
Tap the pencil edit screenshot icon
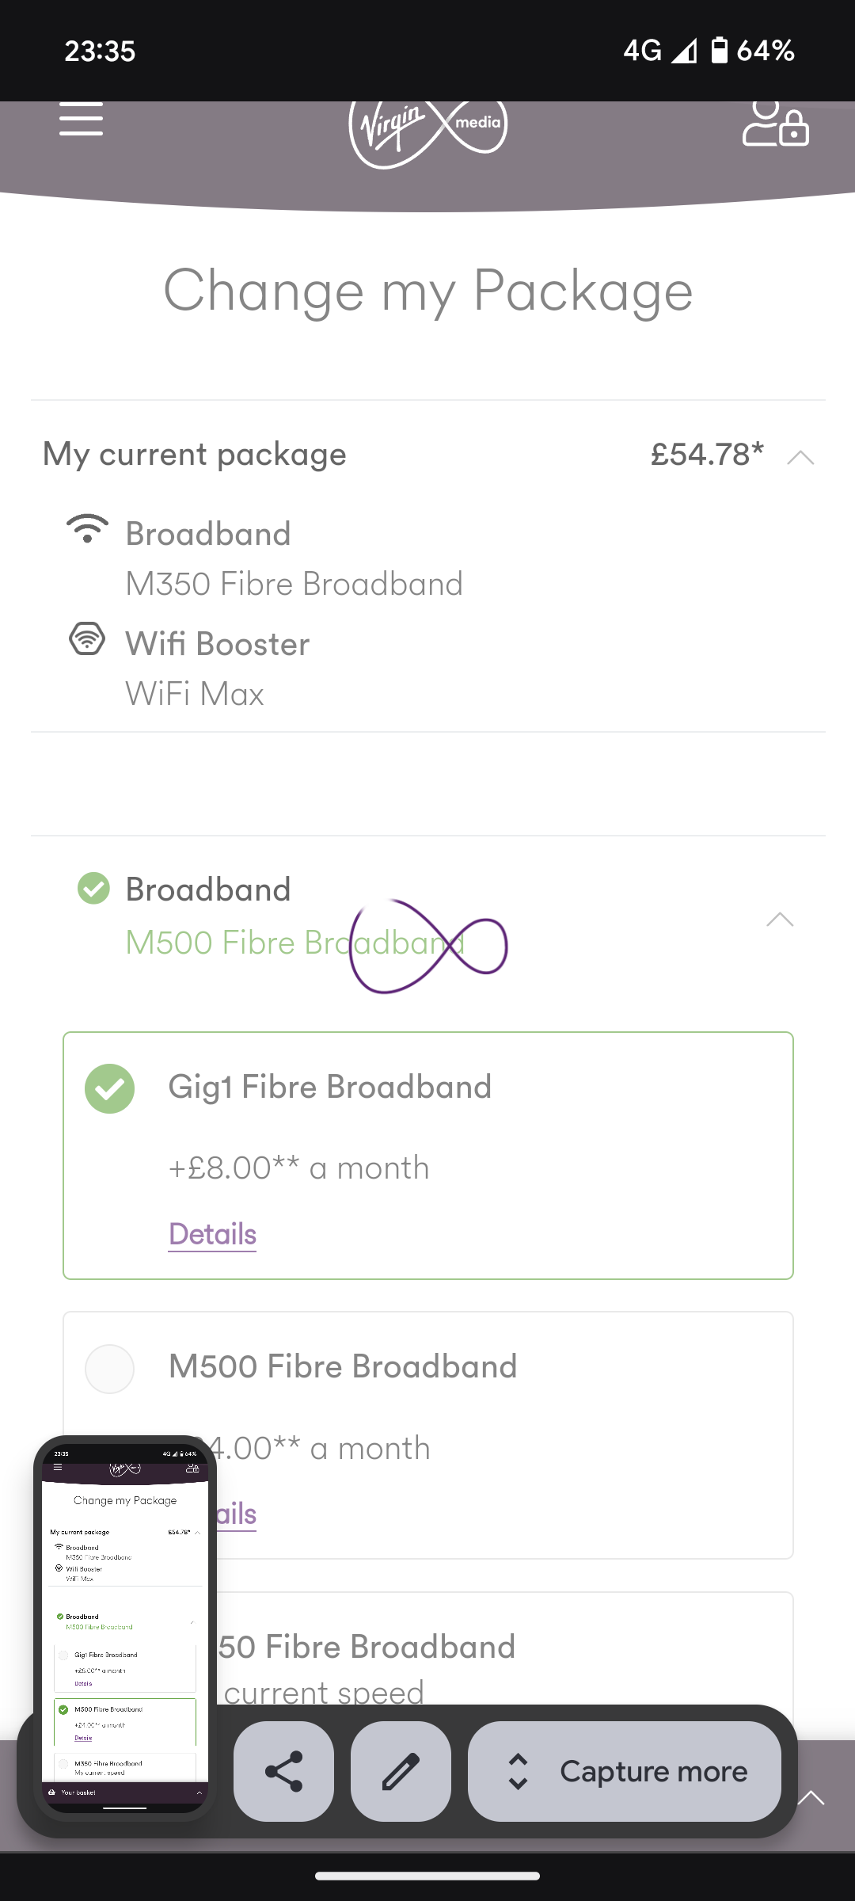[401, 1771]
